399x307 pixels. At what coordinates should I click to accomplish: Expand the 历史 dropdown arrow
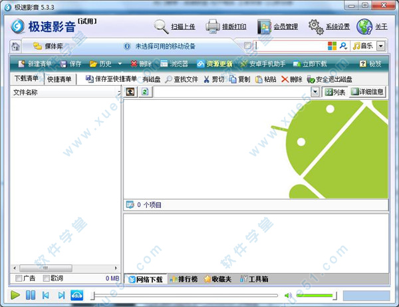point(120,64)
